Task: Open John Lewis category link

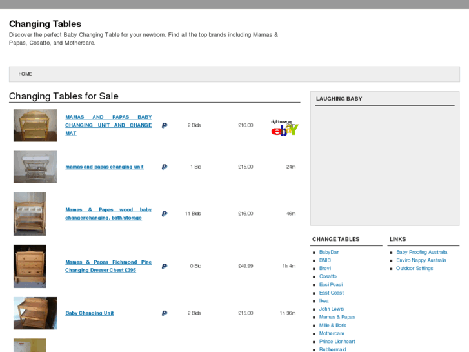Action: 332,309
